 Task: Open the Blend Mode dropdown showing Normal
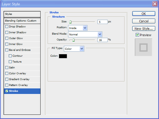coord(85,34)
